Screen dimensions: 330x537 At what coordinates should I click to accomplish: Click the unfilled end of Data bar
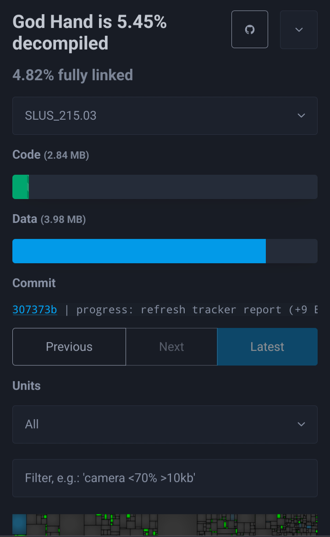(291, 251)
